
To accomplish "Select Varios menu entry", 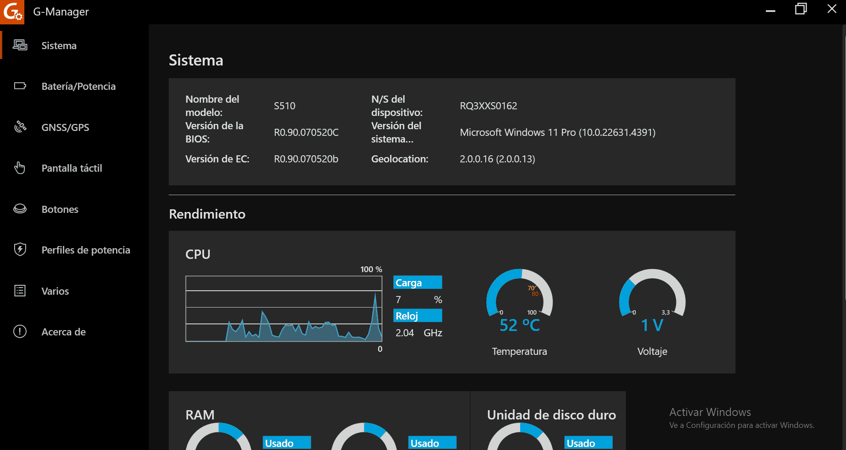I will pos(74,291).
